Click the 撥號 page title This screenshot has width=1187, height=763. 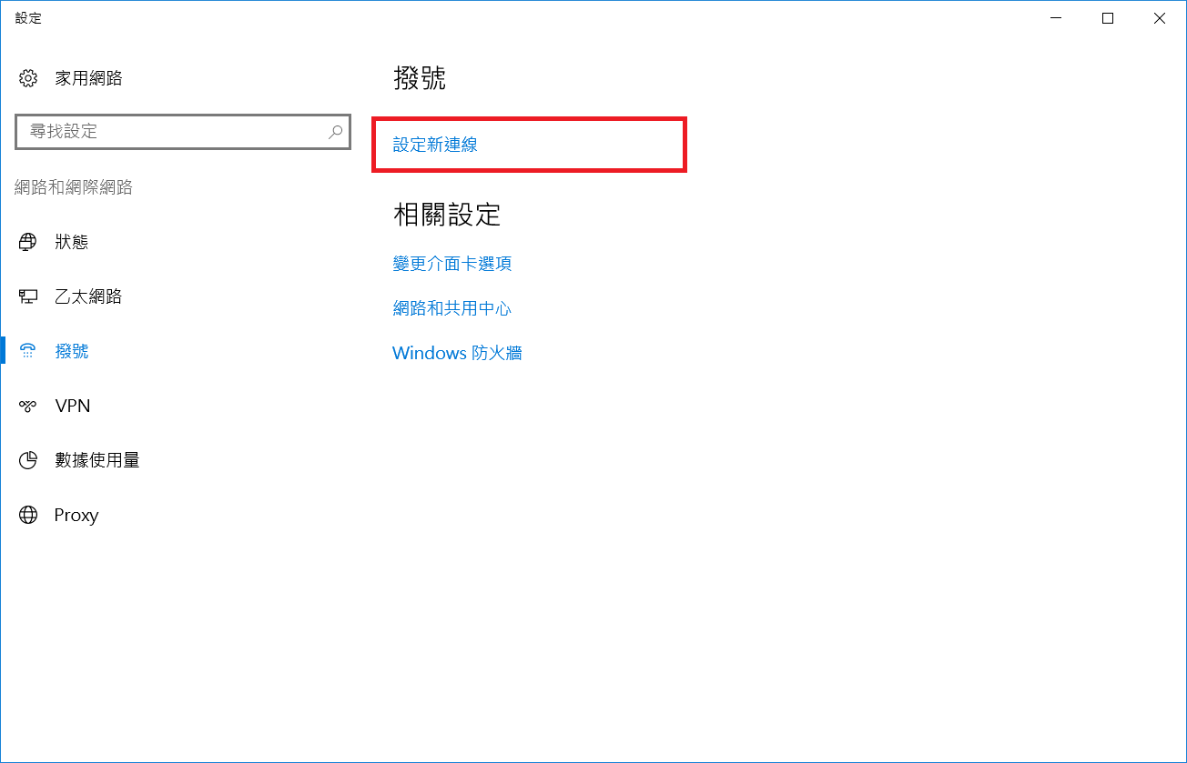pos(420,78)
